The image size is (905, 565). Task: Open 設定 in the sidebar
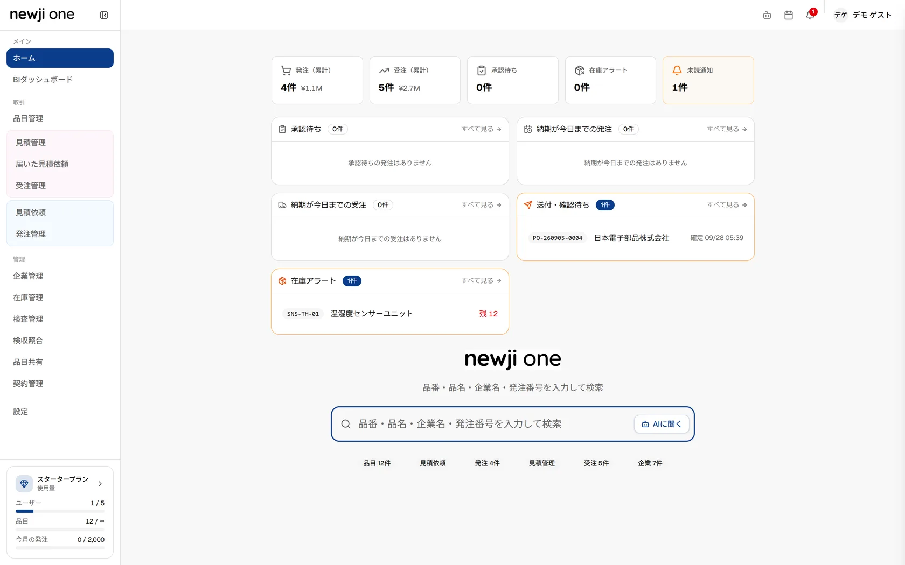click(60, 412)
